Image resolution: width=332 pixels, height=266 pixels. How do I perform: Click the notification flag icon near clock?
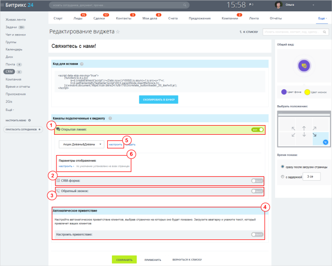tap(251, 4)
